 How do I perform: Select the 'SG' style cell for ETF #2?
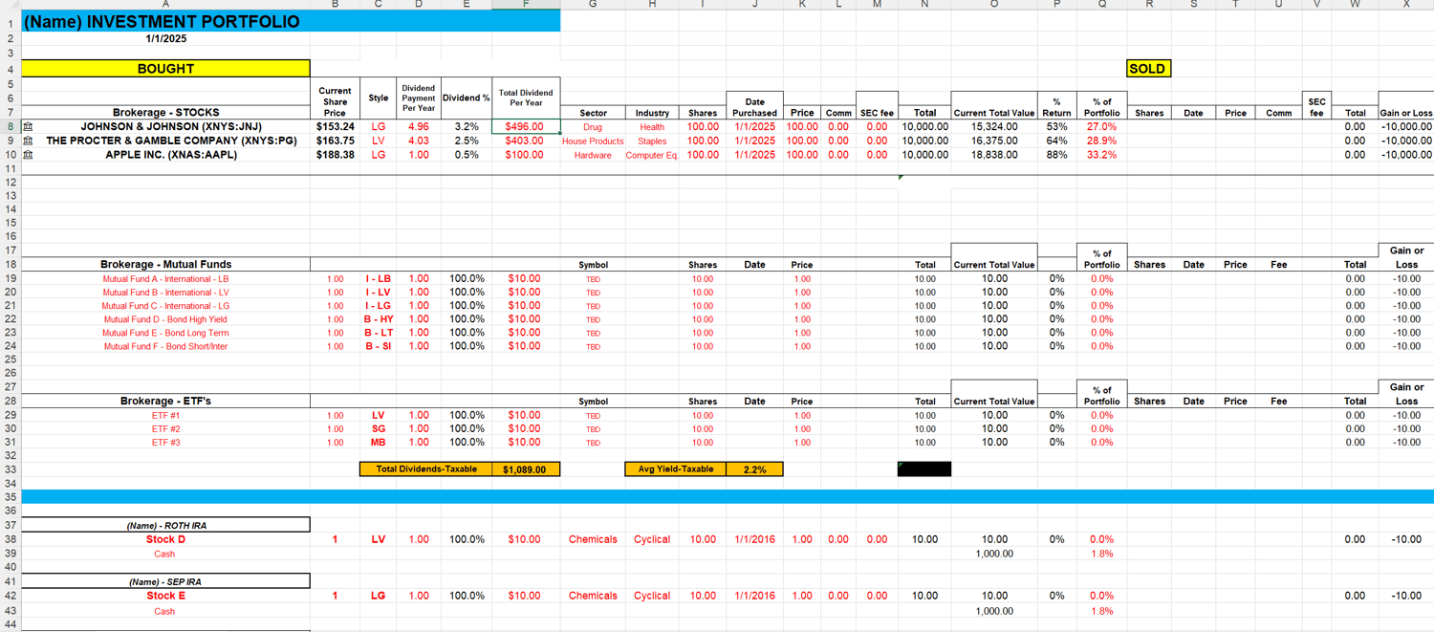(379, 429)
